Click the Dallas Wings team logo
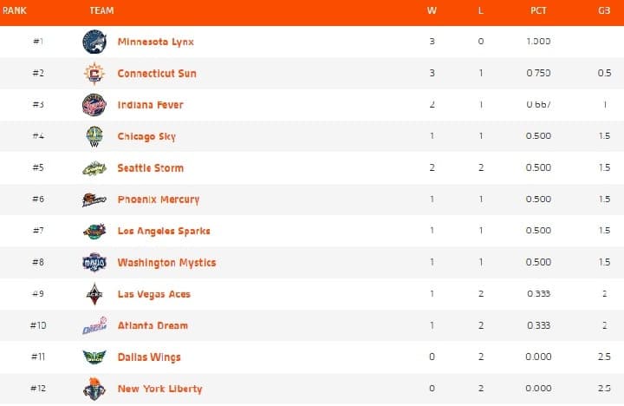Viewport: 624px width, 406px height. tap(94, 357)
